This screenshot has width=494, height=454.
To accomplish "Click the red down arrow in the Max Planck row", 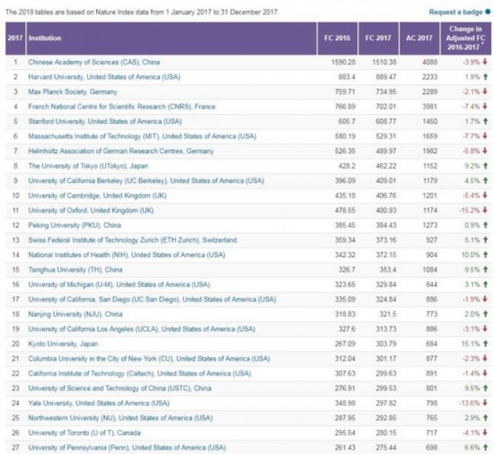I will (485, 92).
